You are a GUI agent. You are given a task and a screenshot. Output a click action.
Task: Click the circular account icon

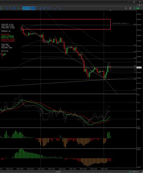pos(130,8)
